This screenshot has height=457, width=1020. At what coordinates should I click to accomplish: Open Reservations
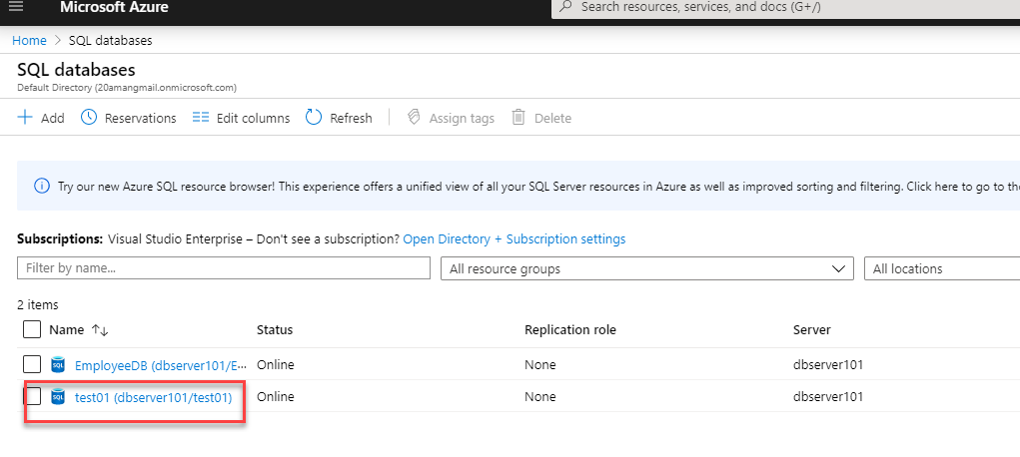(x=141, y=119)
